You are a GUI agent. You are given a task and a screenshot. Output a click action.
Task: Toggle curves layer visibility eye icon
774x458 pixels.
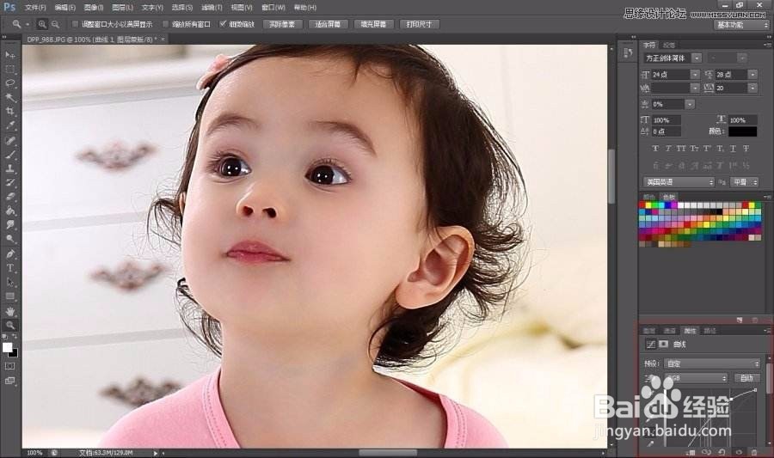tap(739, 452)
